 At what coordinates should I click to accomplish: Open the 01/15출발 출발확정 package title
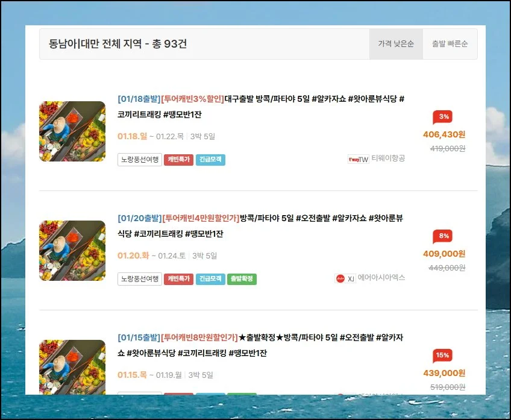tap(260, 345)
